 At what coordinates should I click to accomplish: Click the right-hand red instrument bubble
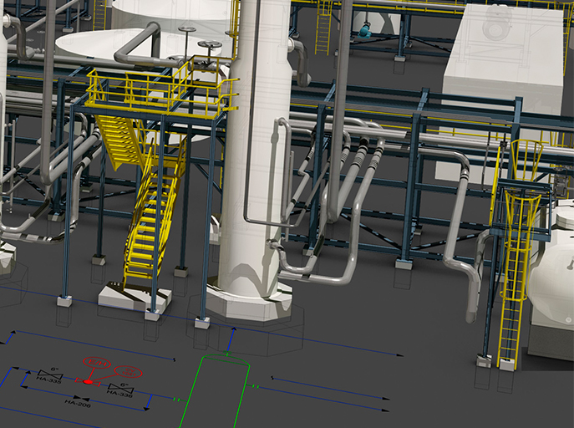[x=130, y=372]
